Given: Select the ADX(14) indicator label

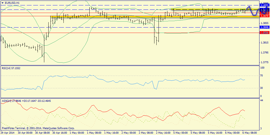Looking at the screenshot, I should pyautogui.click(x=26, y=101).
